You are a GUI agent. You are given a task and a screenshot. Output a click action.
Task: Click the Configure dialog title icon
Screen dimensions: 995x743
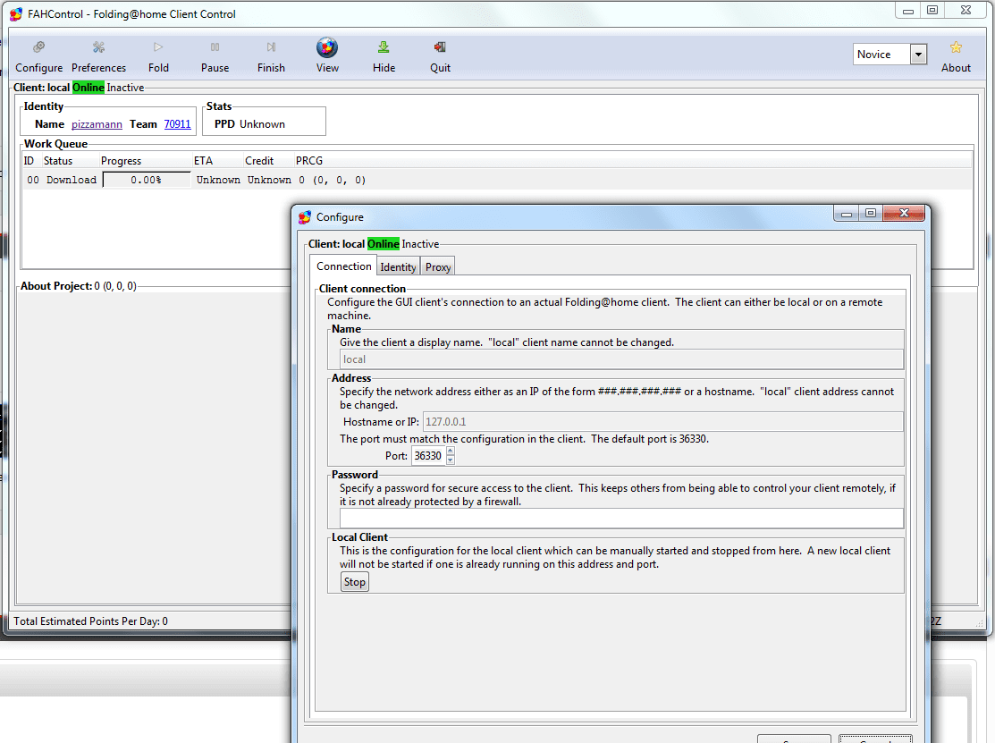coord(305,217)
